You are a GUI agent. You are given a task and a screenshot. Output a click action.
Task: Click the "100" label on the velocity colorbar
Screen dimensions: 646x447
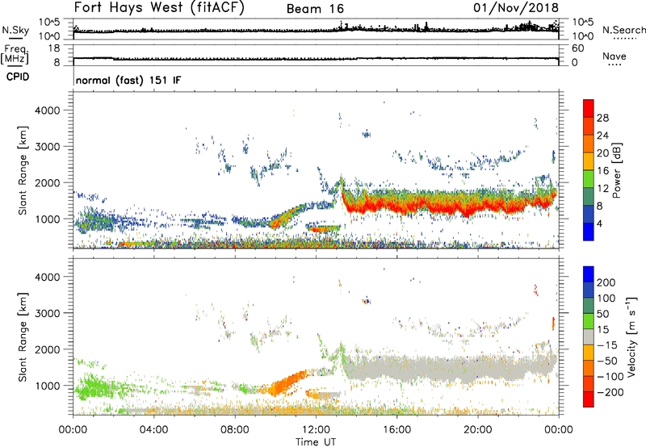pyautogui.click(x=606, y=298)
